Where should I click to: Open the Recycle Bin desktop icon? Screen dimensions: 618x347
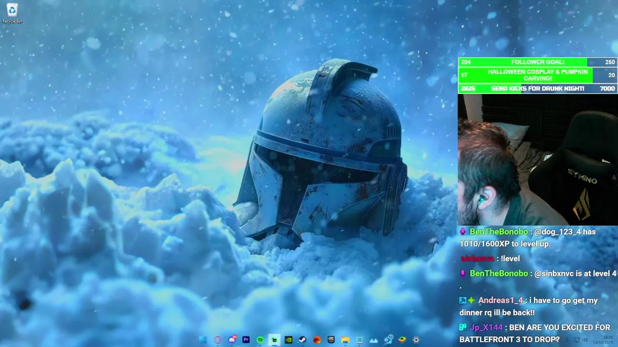click(12, 13)
